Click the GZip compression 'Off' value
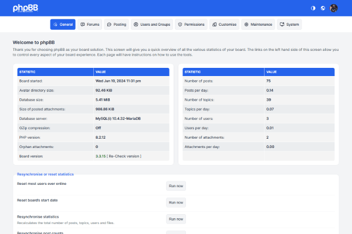Screen dimensions: 352x234 (98, 128)
